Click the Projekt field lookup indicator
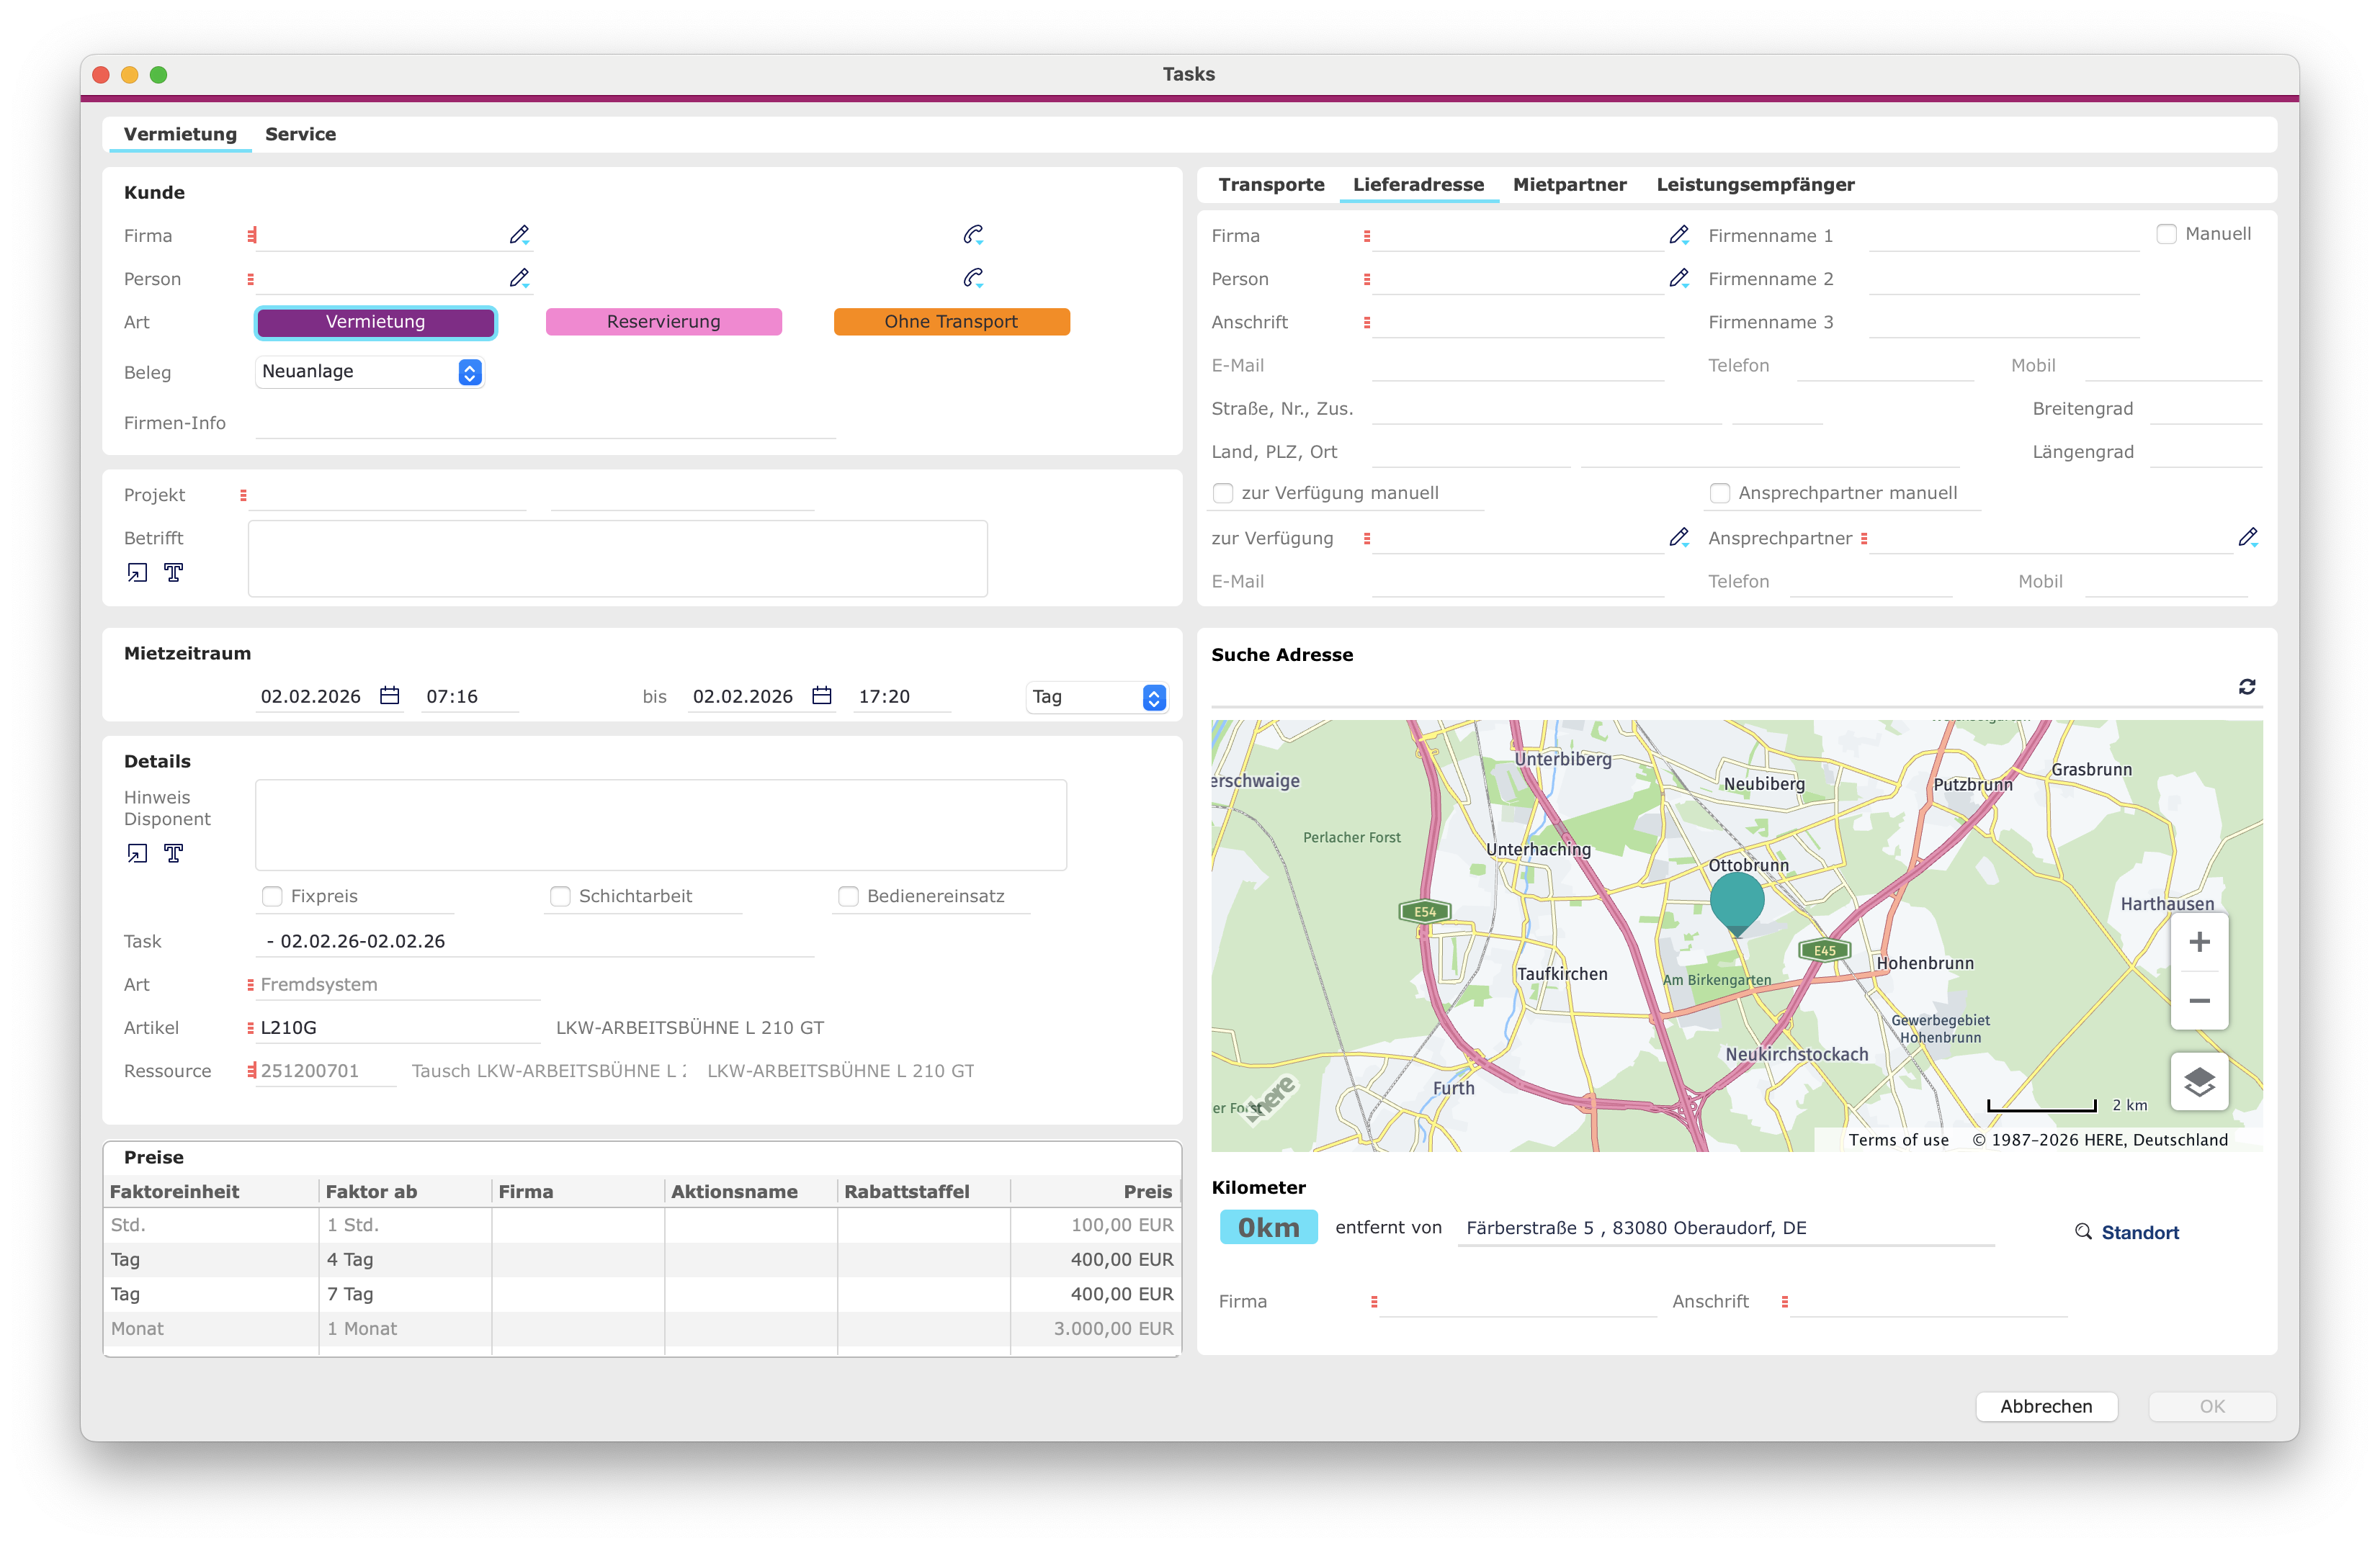Screen dimensions: 2380x1548 click(243, 495)
